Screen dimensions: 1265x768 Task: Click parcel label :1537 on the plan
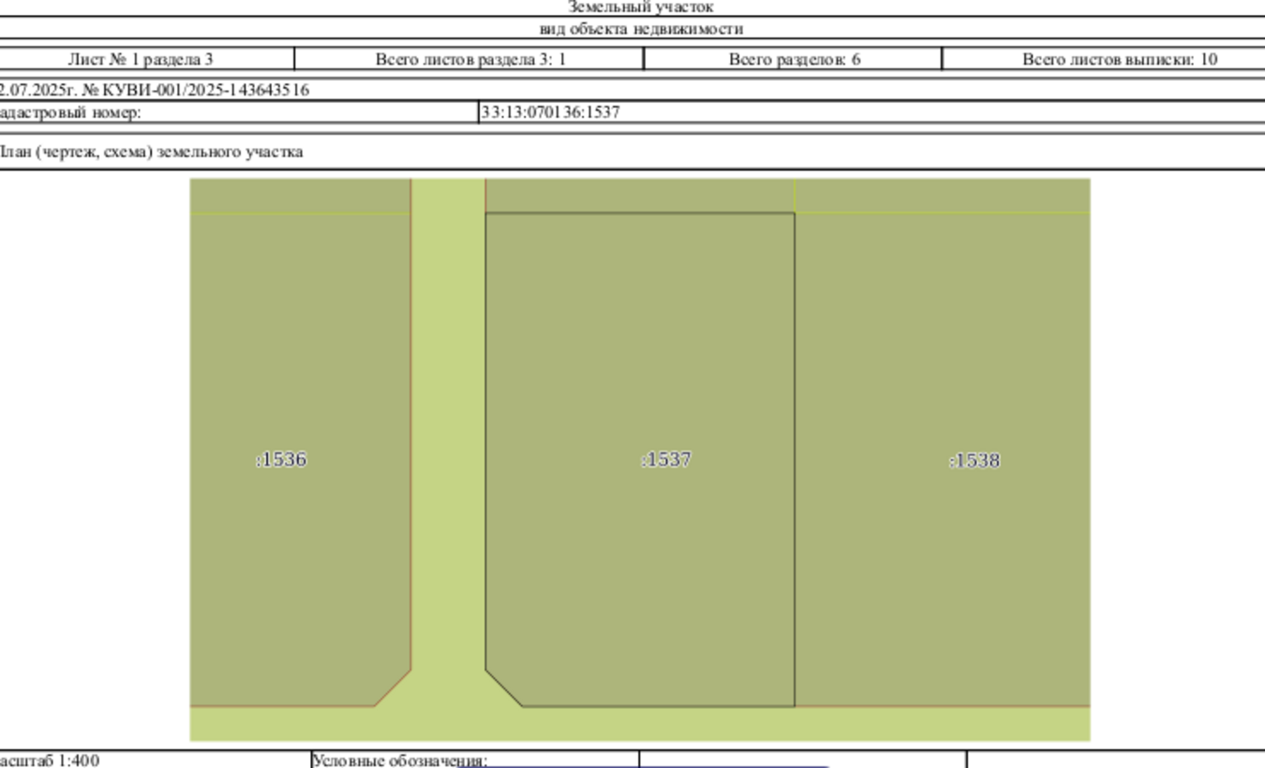click(x=666, y=460)
